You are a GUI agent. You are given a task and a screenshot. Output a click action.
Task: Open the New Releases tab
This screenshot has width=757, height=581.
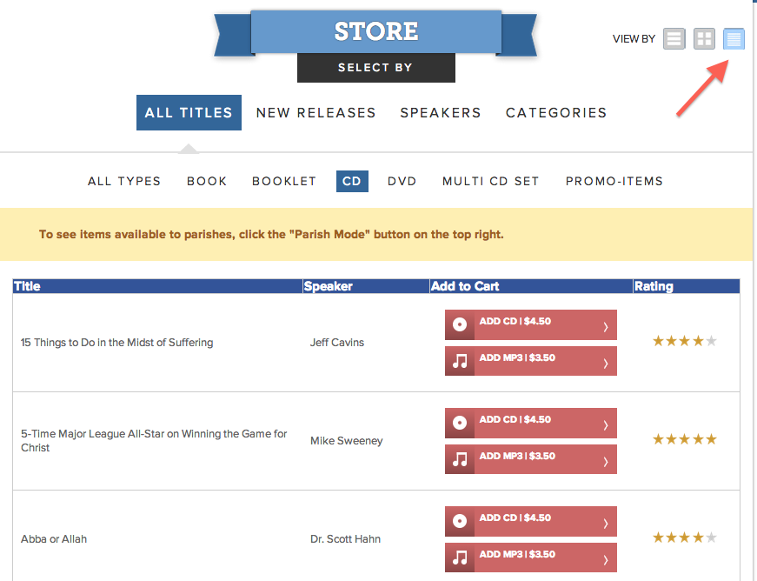pyautogui.click(x=315, y=112)
